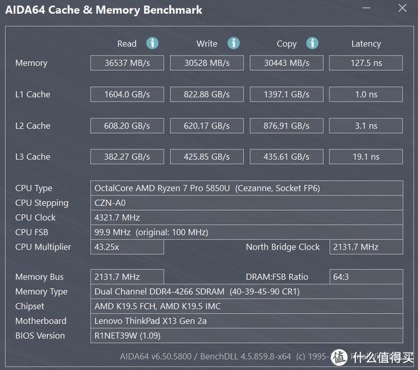Close the AIDA64 benchmark window

pos(402,8)
